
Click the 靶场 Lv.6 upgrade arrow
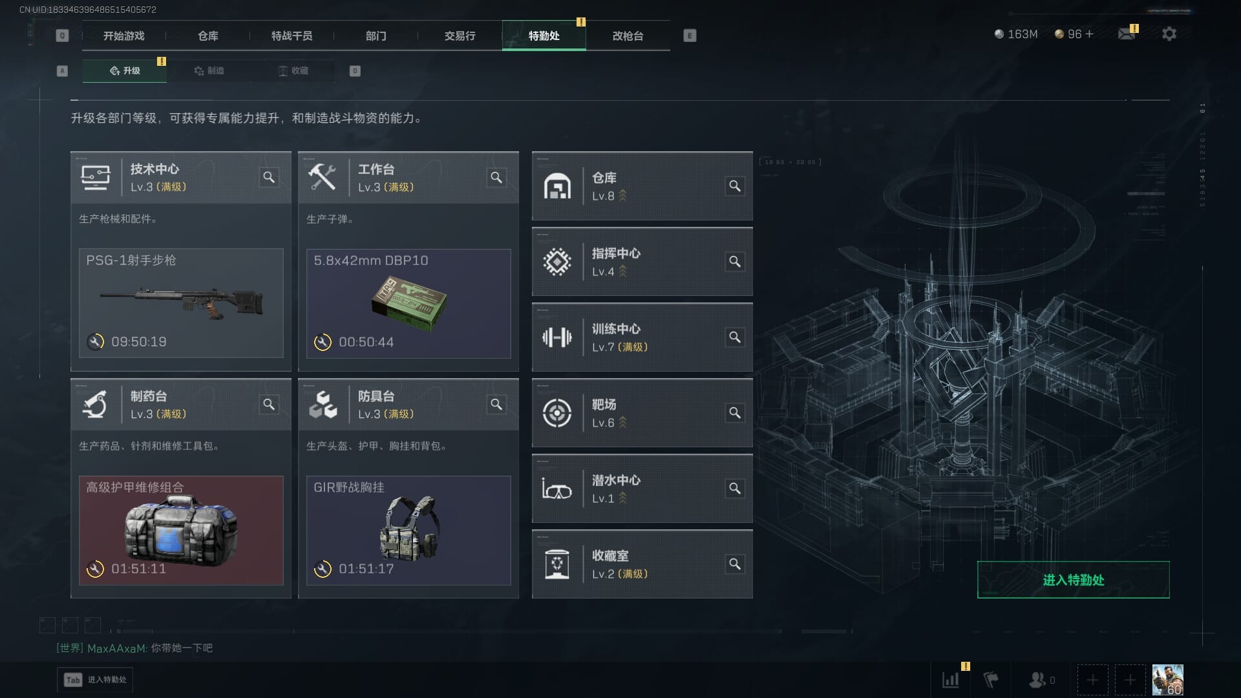click(623, 423)
